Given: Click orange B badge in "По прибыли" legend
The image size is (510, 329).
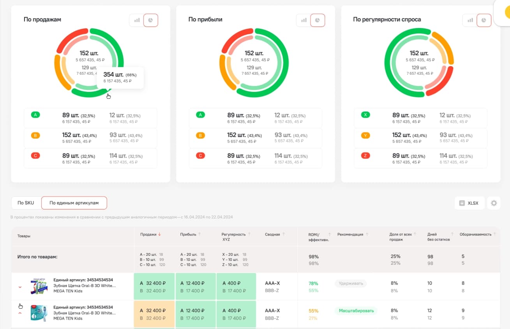Looking at the screenshot, I should tap(200, 136).
